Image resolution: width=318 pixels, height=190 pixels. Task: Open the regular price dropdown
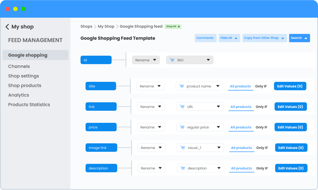200,127
